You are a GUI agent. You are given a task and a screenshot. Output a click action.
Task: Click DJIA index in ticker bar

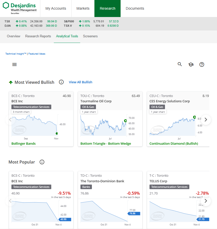click(8, 26)
